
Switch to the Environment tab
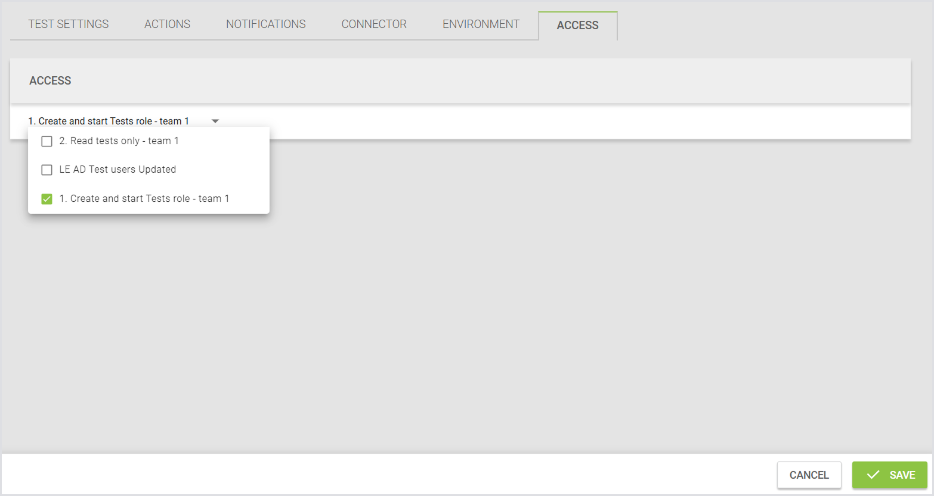pos(481,24)
